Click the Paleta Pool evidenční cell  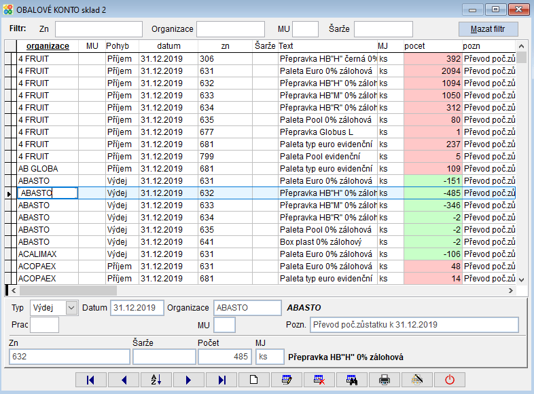pos(327,157)
